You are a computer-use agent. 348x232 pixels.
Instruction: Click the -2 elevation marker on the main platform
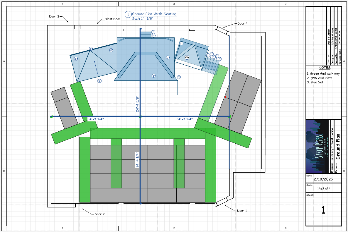click(x=168, y=57)
